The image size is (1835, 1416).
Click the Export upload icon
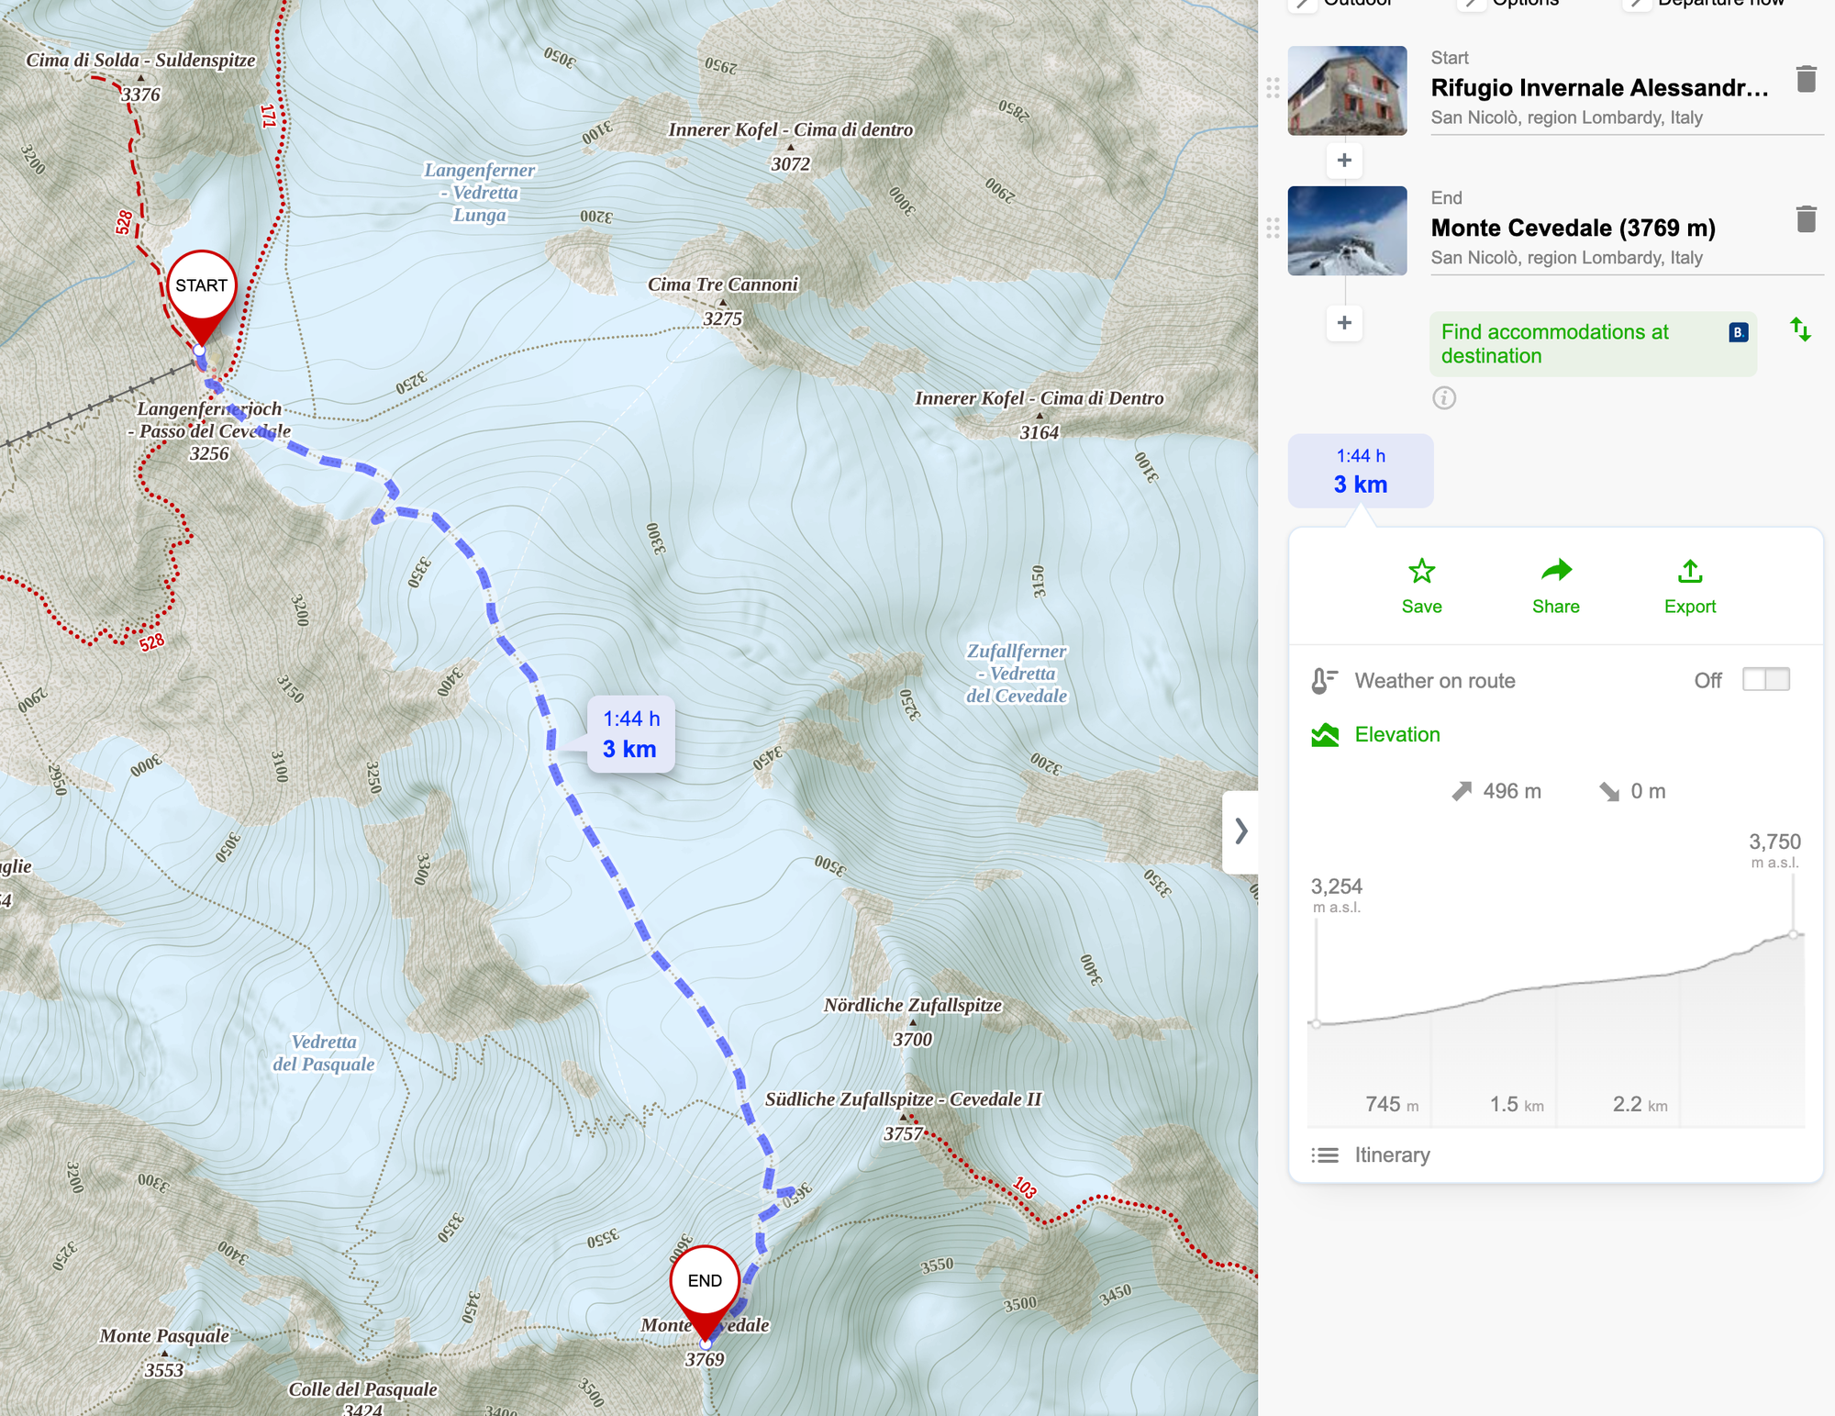click(x=1689, y=572)
